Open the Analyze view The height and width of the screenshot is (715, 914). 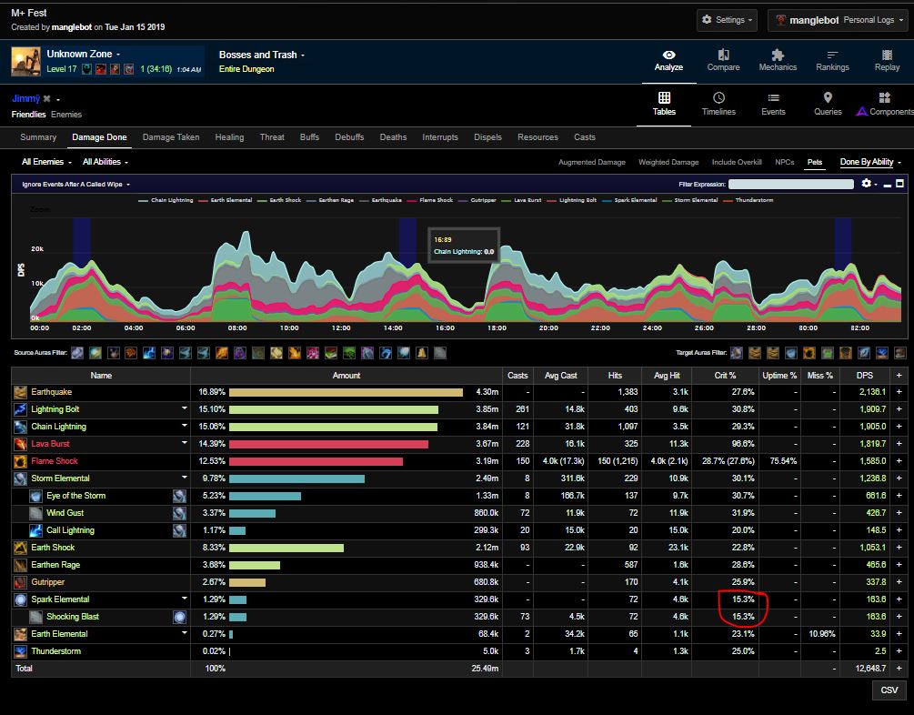pyautogui.click(x=668, y=61)
